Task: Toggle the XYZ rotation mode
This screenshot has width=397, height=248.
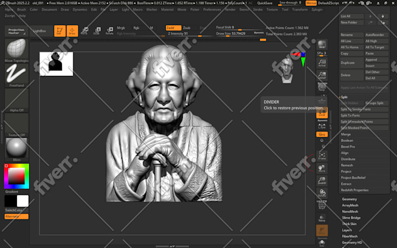Action: pyautogui.click(x=322, y=134)
